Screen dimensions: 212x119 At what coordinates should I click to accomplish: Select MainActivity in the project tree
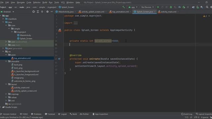coord(26,35)
